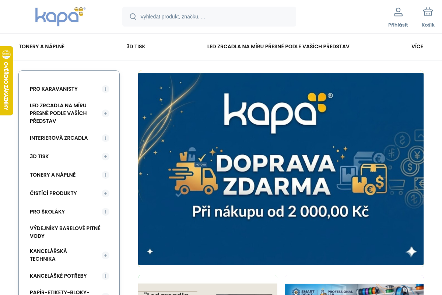Expand LED ZRCADLA NA MÍRU category
The width and height of the screenshot is (442, 295).
[x=105, y=113]
